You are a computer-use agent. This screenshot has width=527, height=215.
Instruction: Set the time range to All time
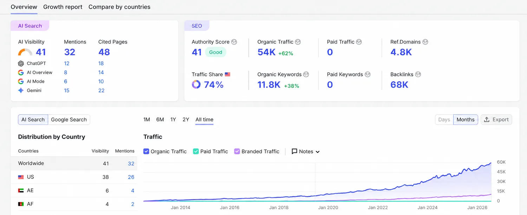click(204, 119)
